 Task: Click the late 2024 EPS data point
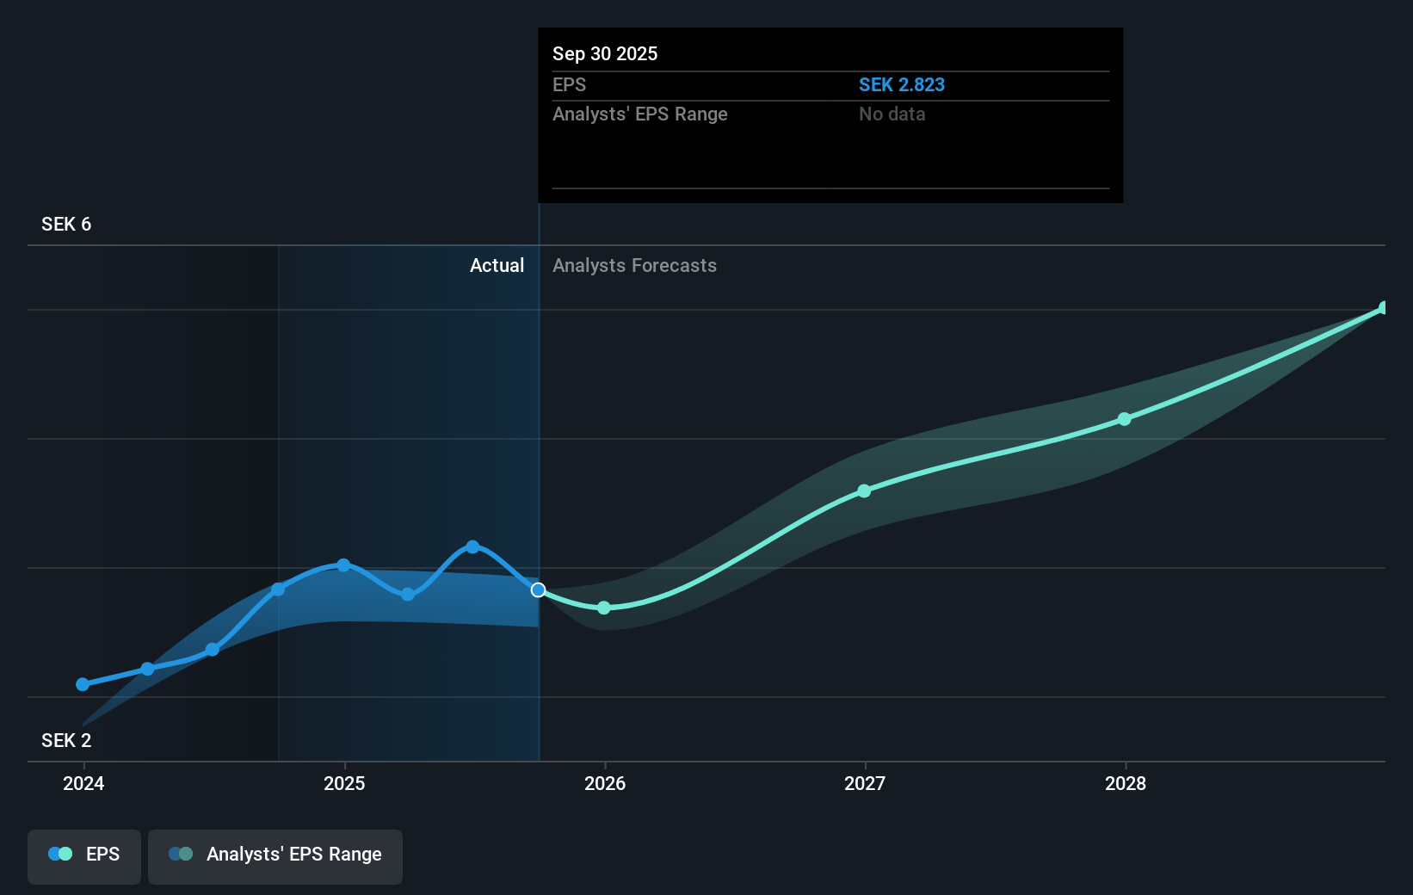(x=278, y=589)
